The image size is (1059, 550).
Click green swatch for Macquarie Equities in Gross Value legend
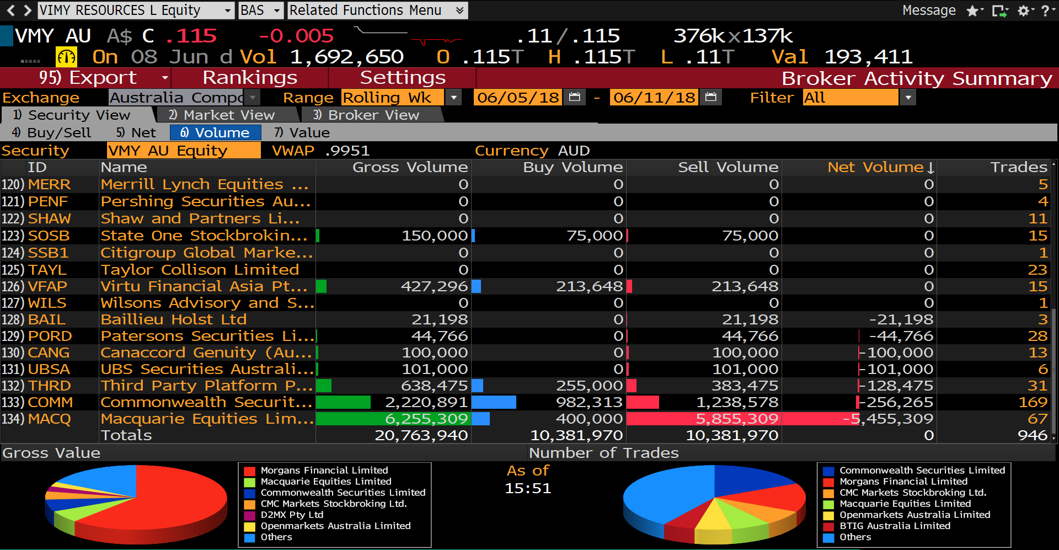point(250,482)
